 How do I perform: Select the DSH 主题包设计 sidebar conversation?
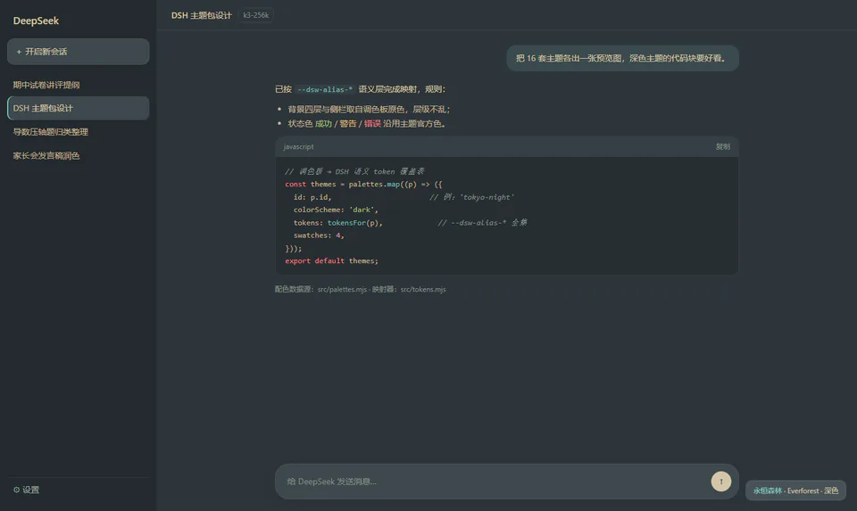click(x=79, y=108)
